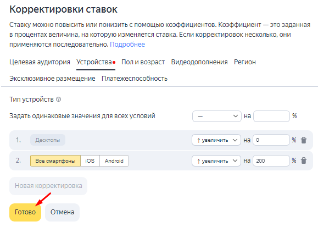Click the Корректировки ставок heading
This screenshot has width=318, height=227.
tap(63, 9)
